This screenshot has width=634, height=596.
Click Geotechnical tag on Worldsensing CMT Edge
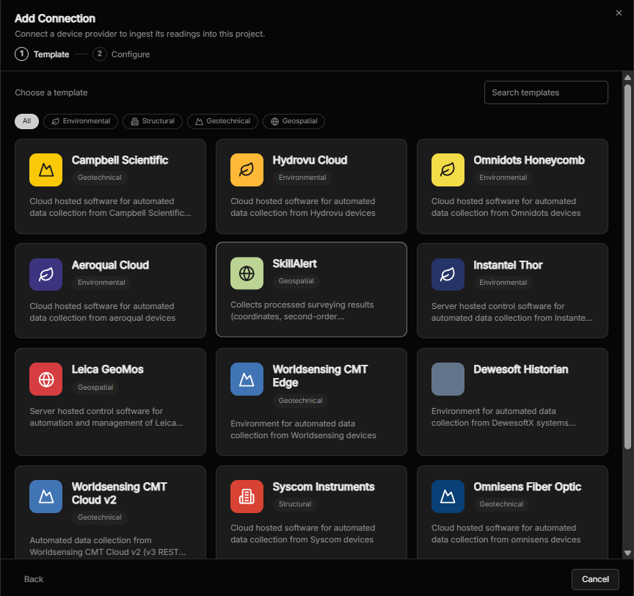[300, 400]
